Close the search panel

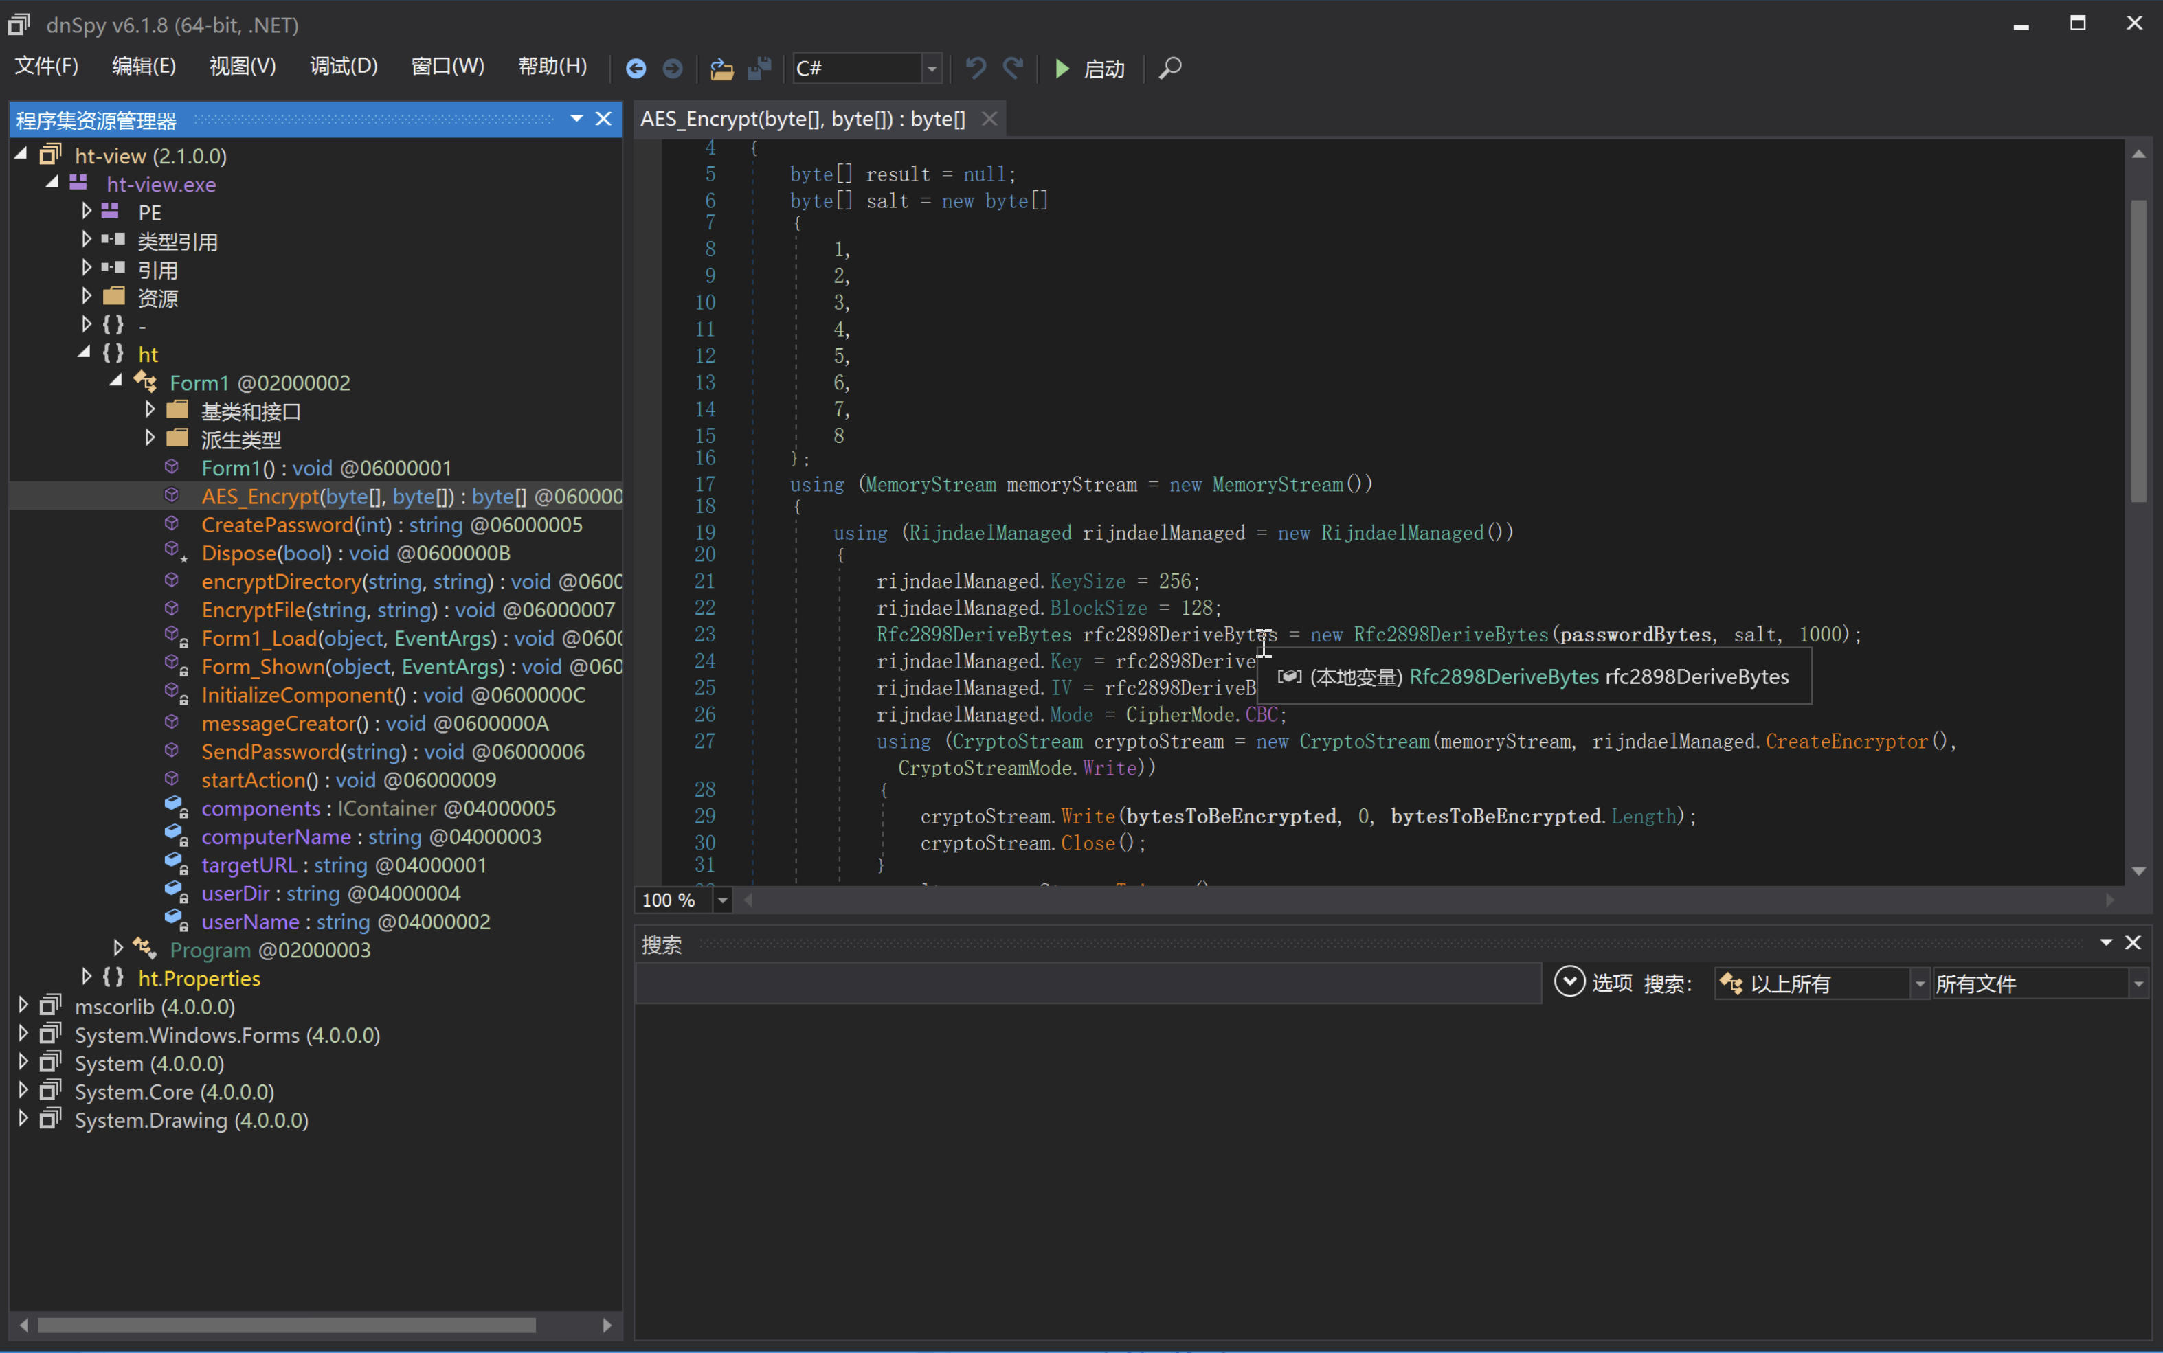pyautogui.click(x=2133, y=942)
